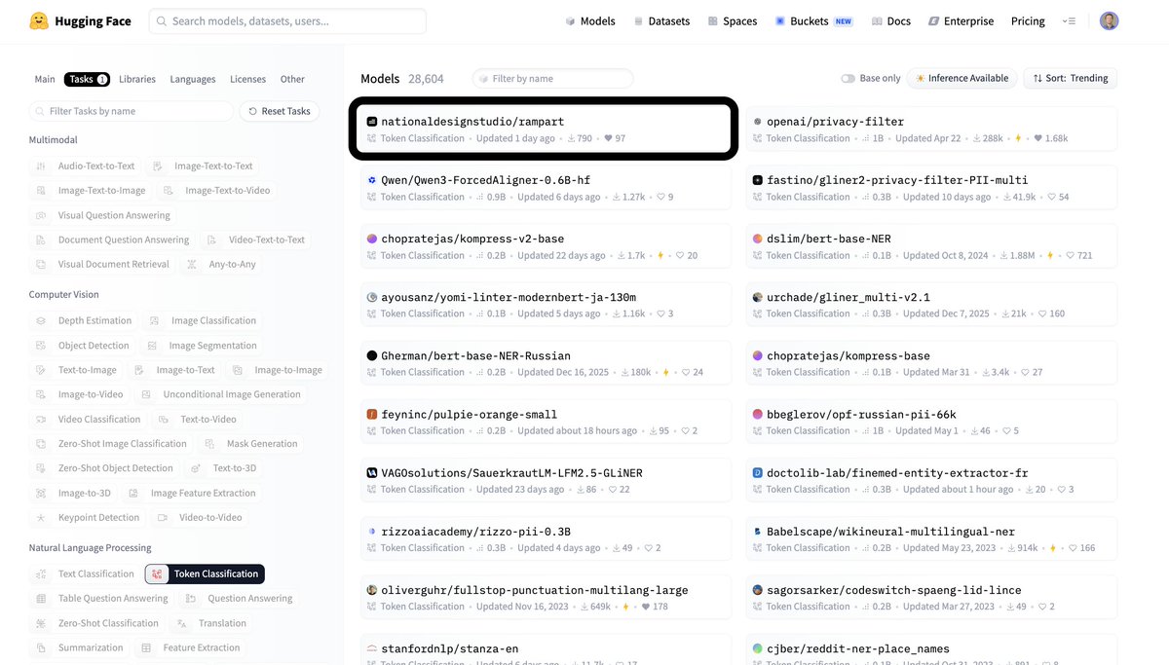The image size is (1169, 665).
Task: Click the Reset Tasks button
Action: pos(279,111)
